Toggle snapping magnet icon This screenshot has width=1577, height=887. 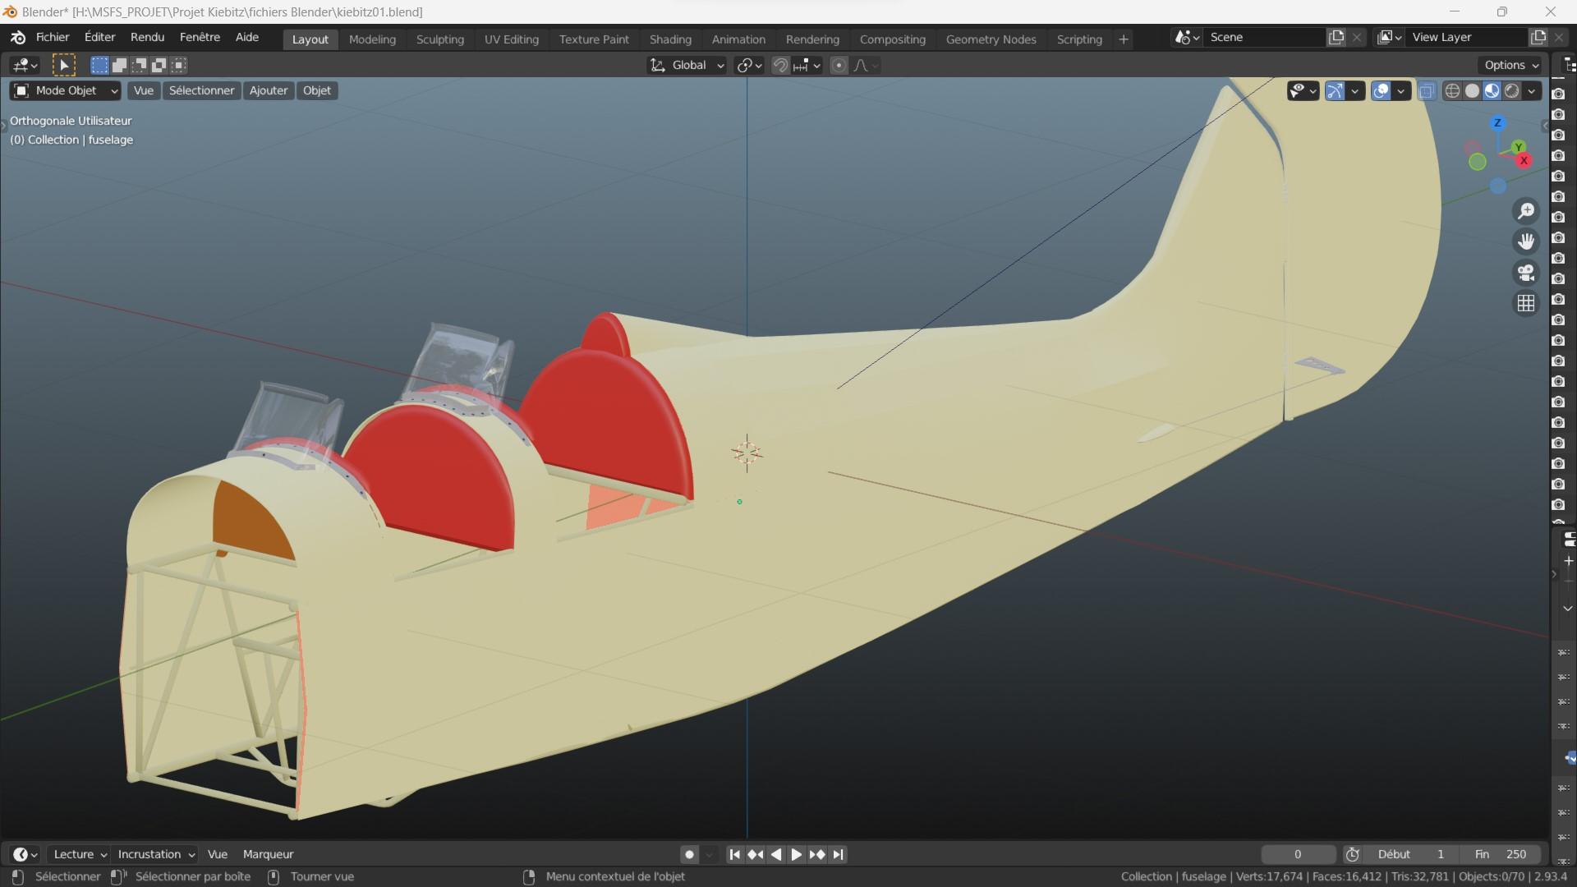point(780,65)
